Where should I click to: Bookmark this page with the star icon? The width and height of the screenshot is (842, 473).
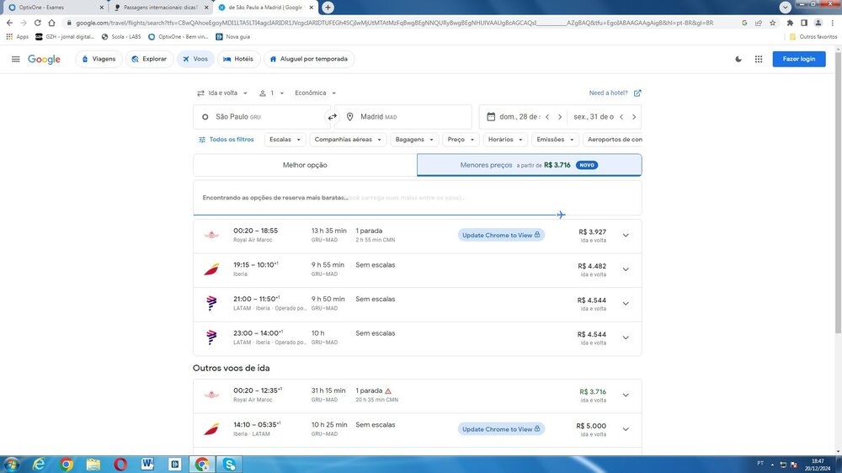[x=773, y=23]
